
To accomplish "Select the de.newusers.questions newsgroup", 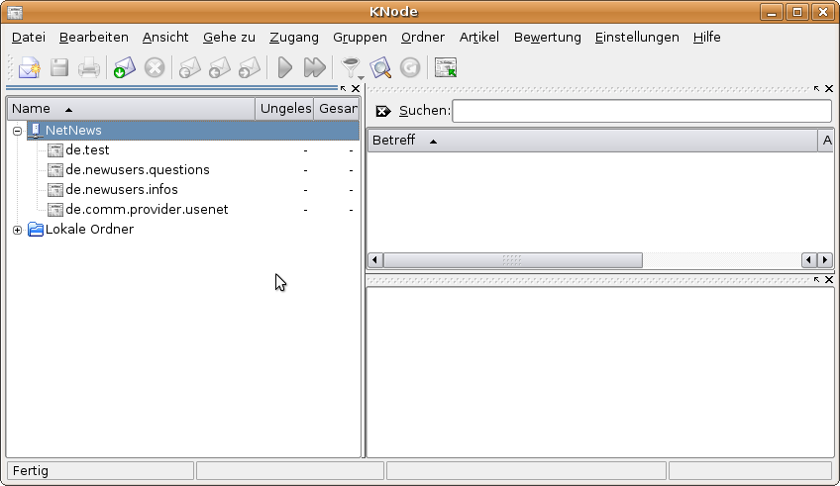I will click(x=137, y=170).
